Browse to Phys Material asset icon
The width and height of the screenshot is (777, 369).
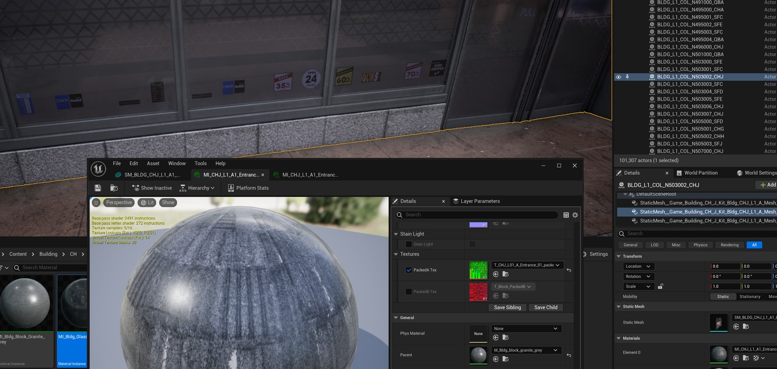506,338
